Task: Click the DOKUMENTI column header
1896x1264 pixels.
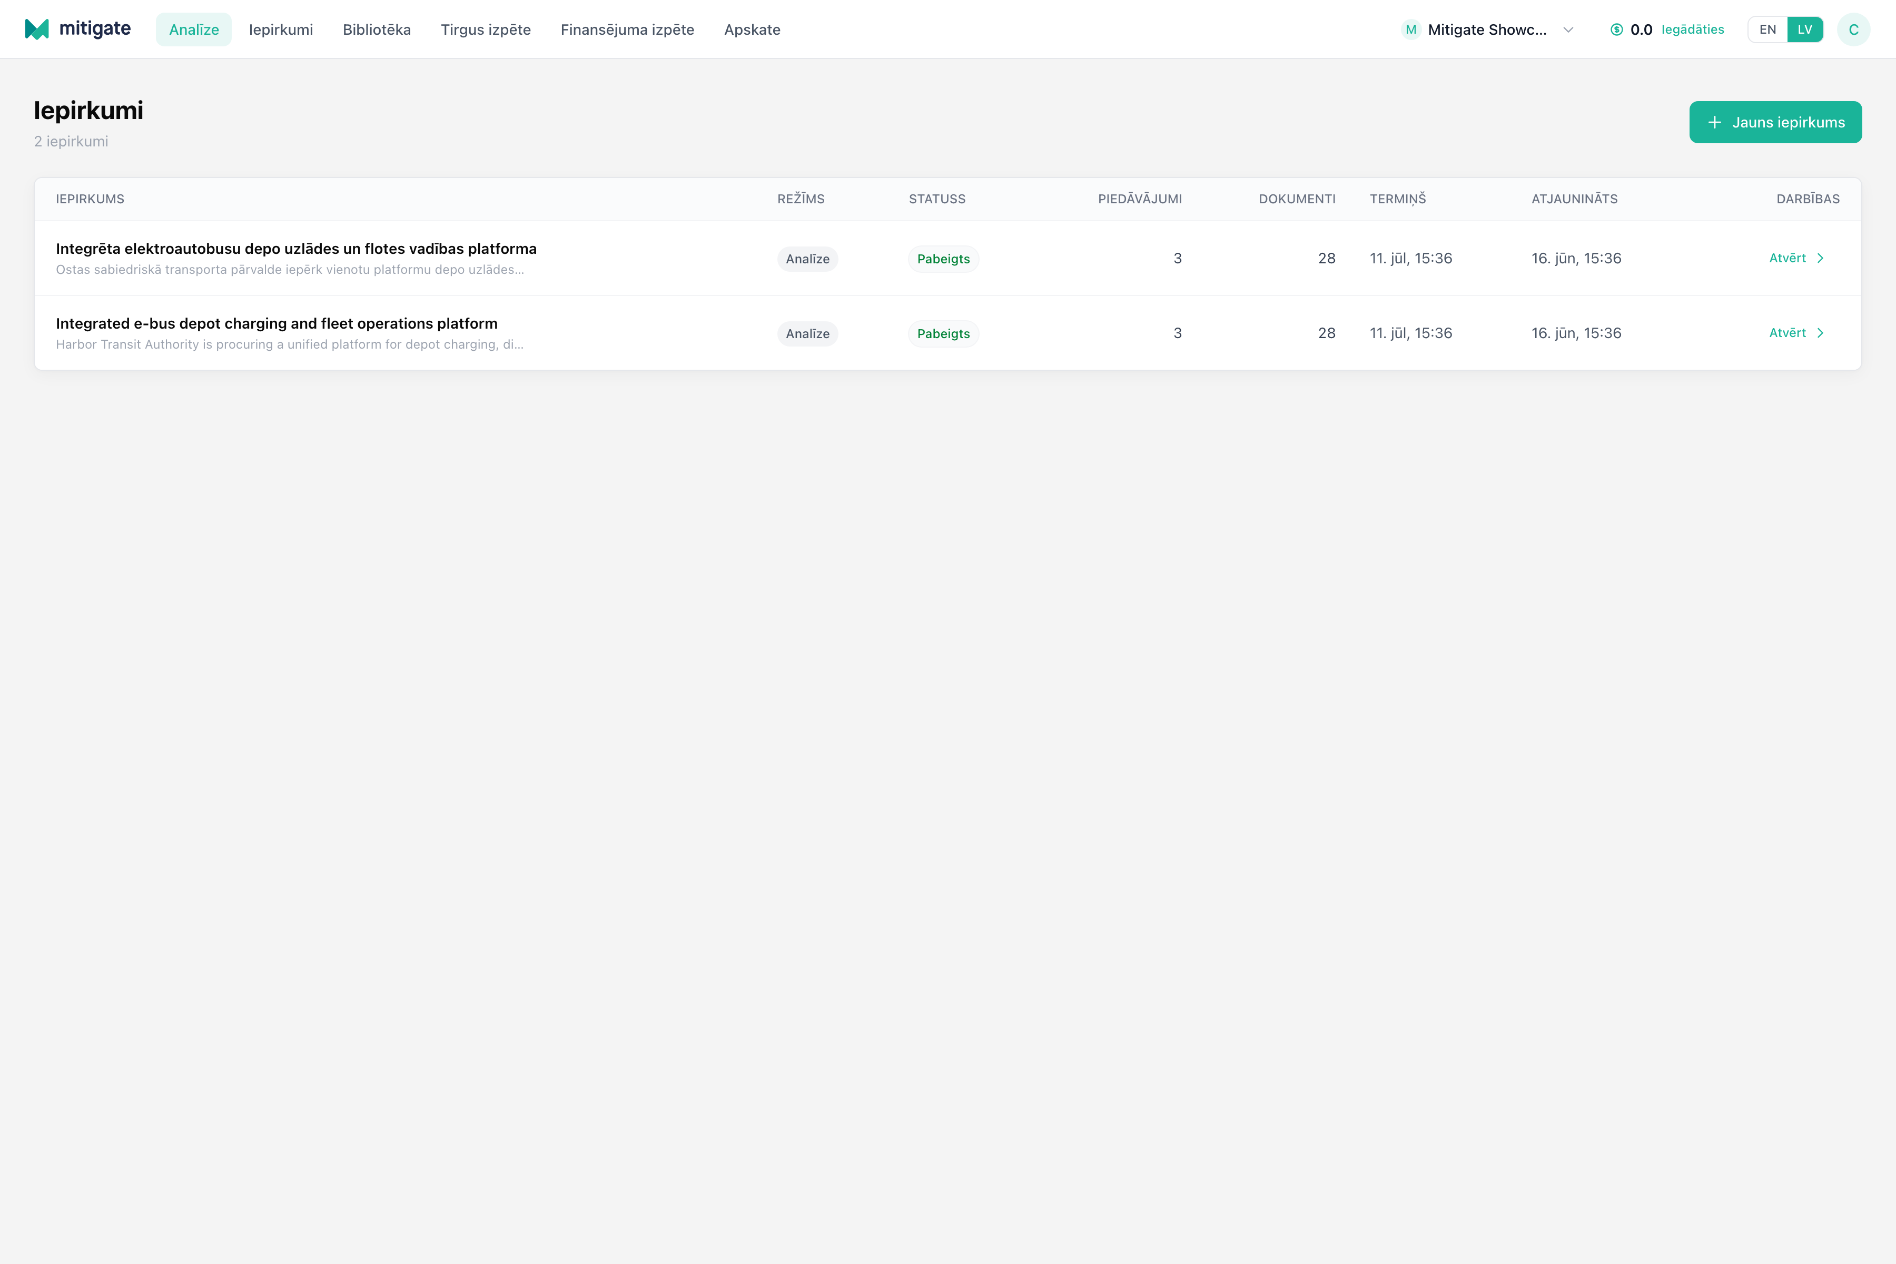Action: coord(1297,199)
